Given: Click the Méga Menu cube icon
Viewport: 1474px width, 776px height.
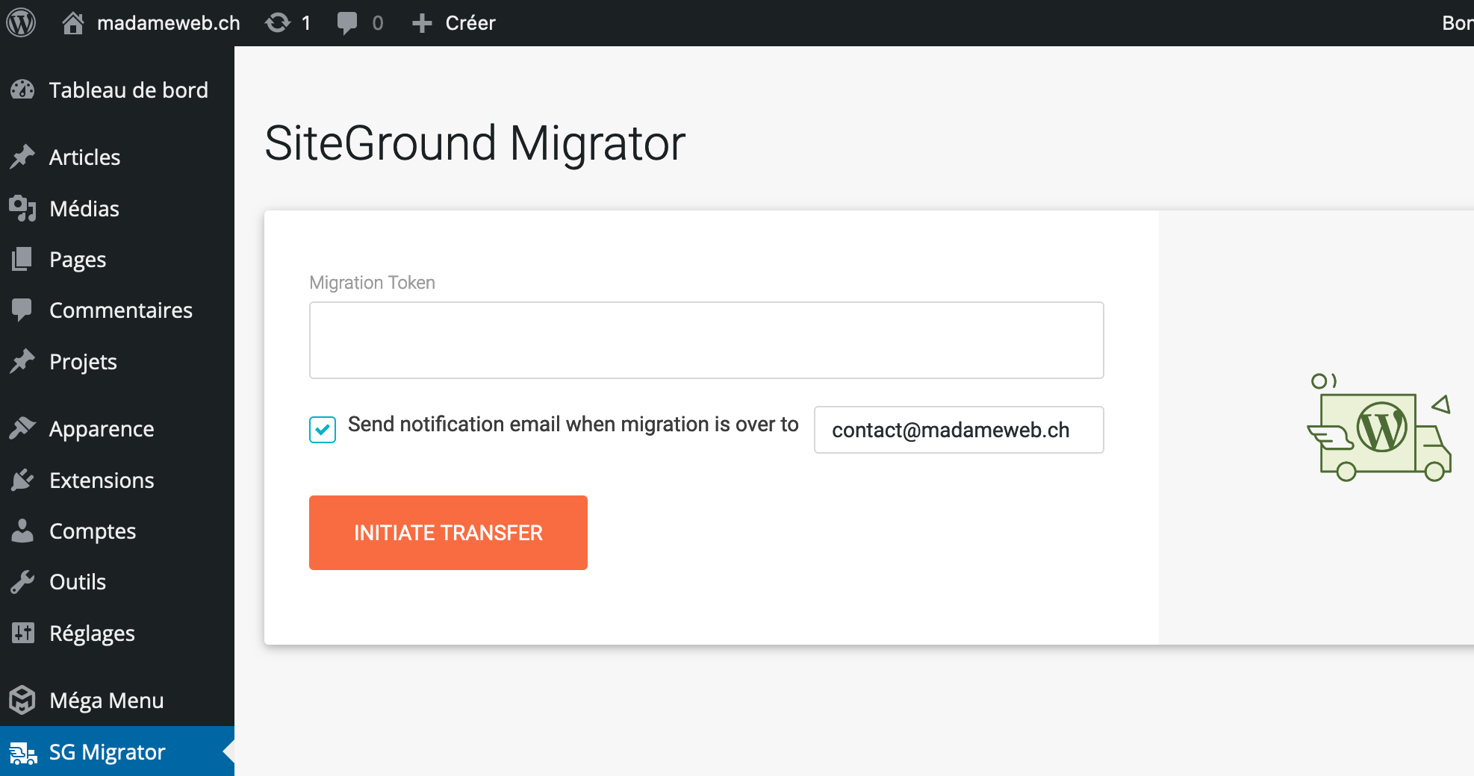Looking at the screenshot, I should [x=22, y=700].
